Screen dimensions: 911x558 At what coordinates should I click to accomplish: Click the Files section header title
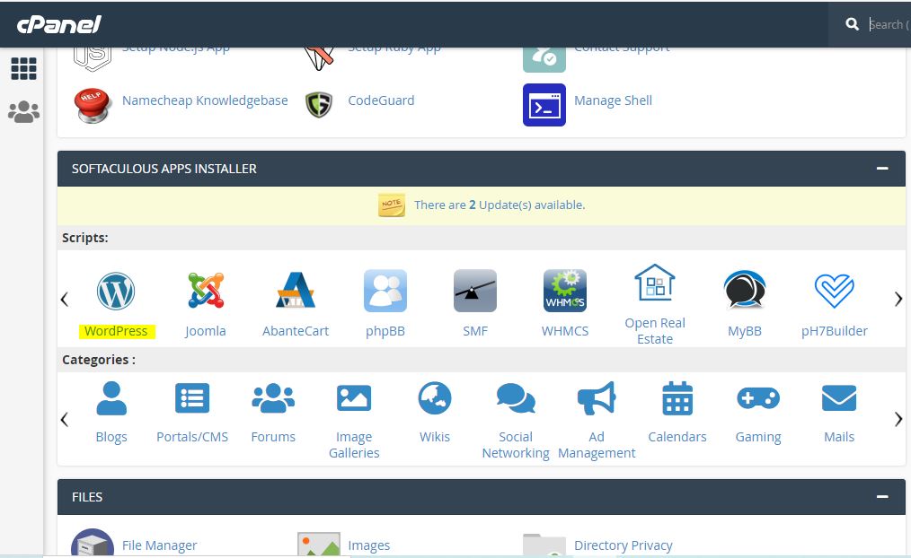click(87, 497)
